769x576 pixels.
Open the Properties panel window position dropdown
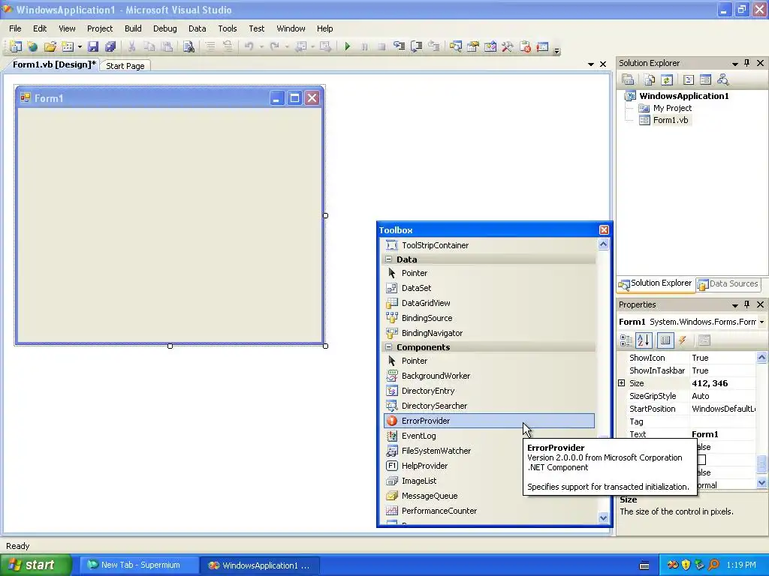click(734, 305)
